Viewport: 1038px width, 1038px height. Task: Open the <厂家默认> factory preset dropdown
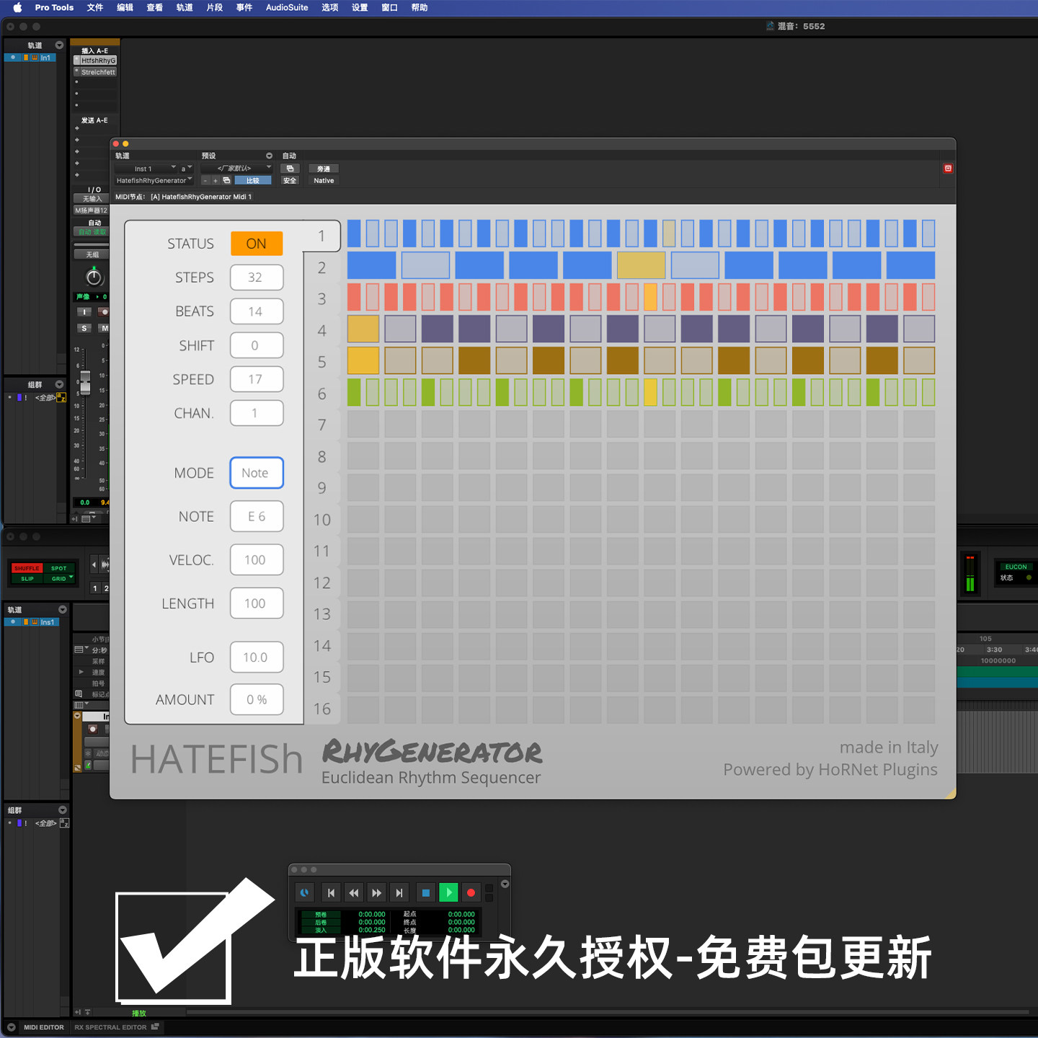point(236,169)
